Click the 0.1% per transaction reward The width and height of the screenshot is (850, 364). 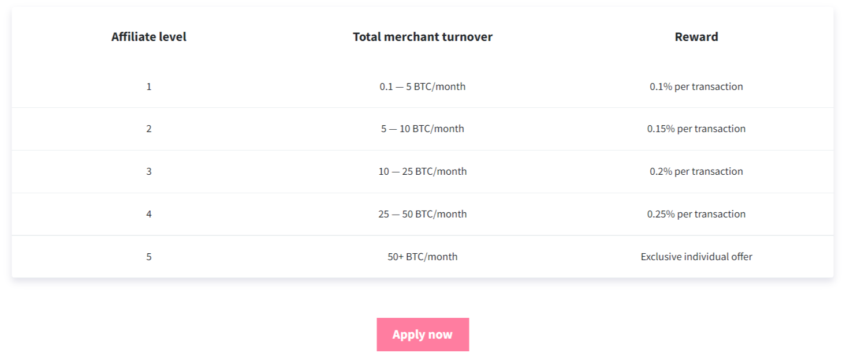696,87
